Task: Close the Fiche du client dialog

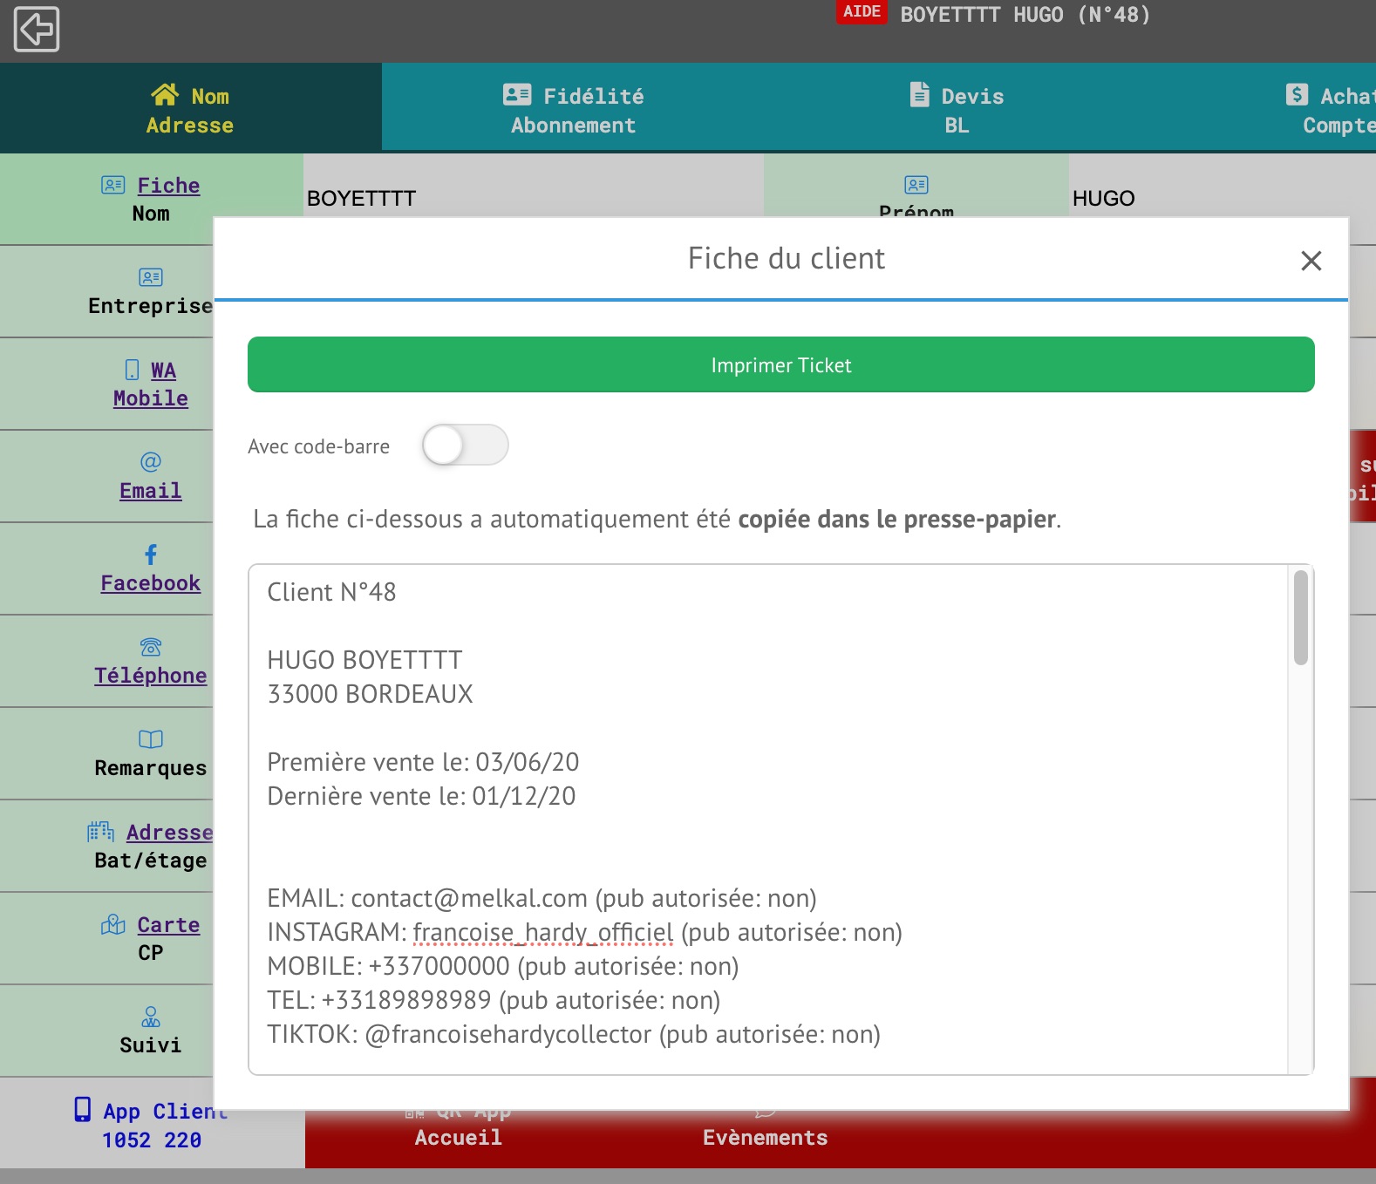Action: point(1311,261)
